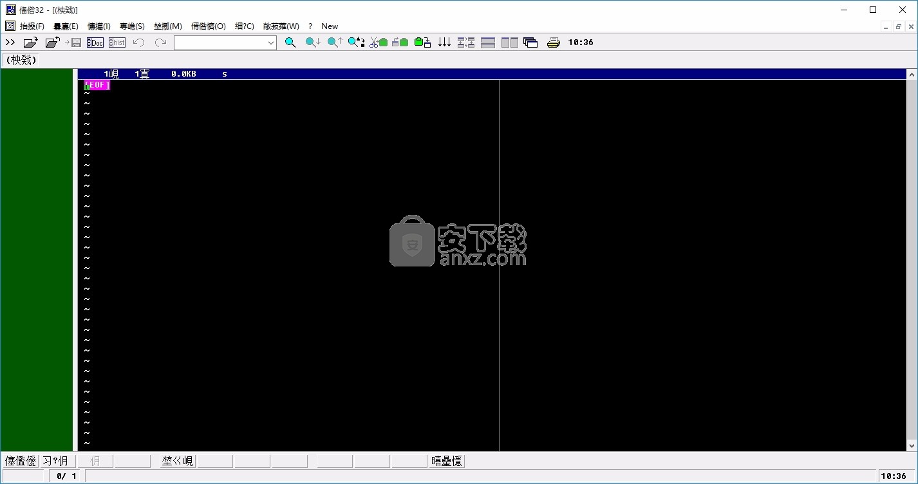
Task: Click the document icon in menu bar
Action: 10,26
